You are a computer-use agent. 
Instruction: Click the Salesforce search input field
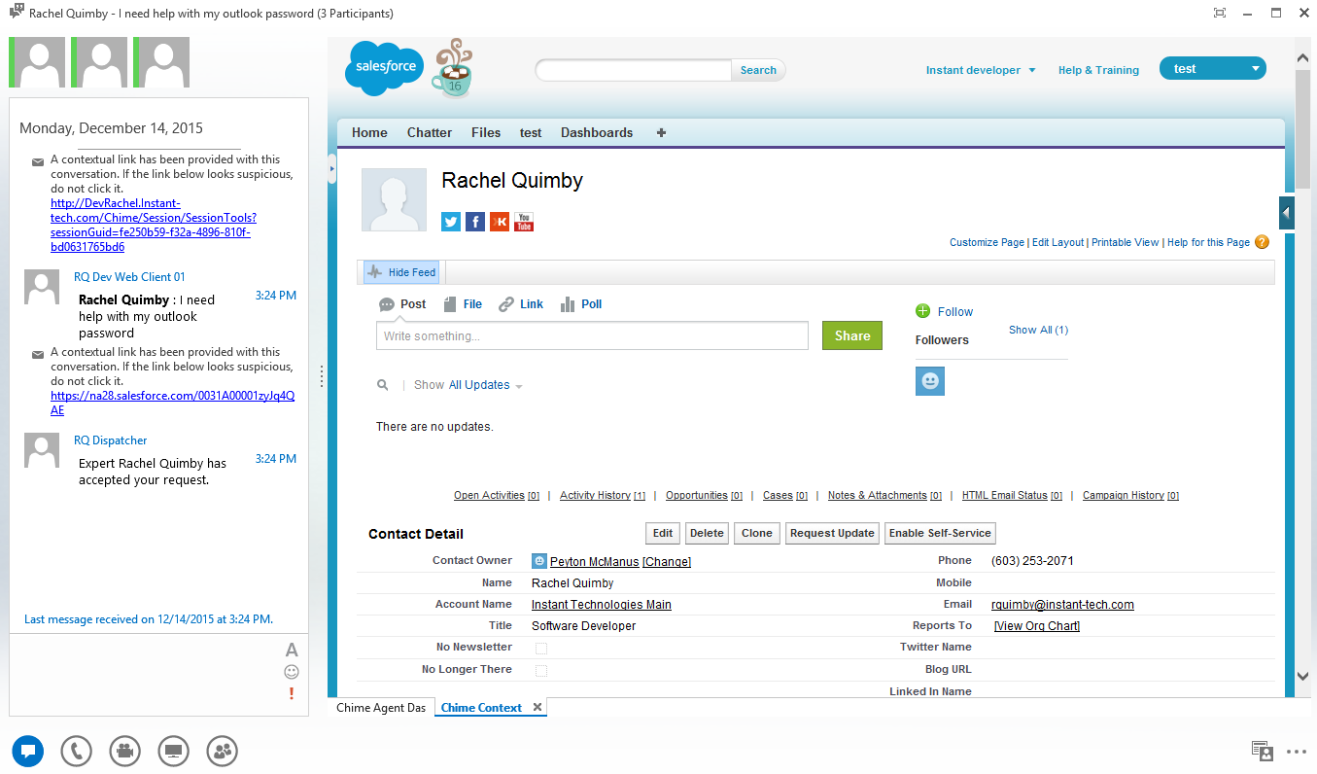point(634,70)
